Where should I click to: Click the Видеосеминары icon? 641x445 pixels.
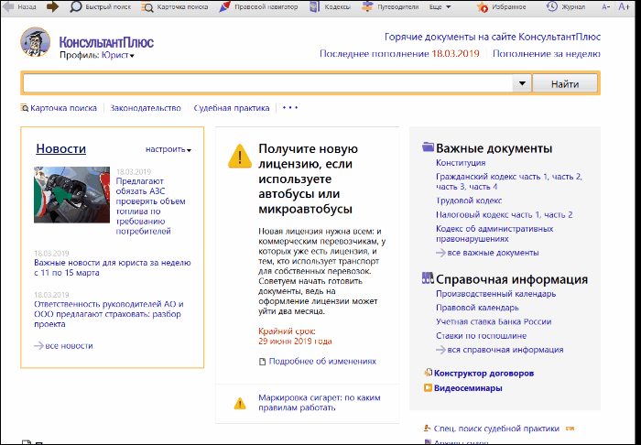pyautogui.click(x=428, y=387)
